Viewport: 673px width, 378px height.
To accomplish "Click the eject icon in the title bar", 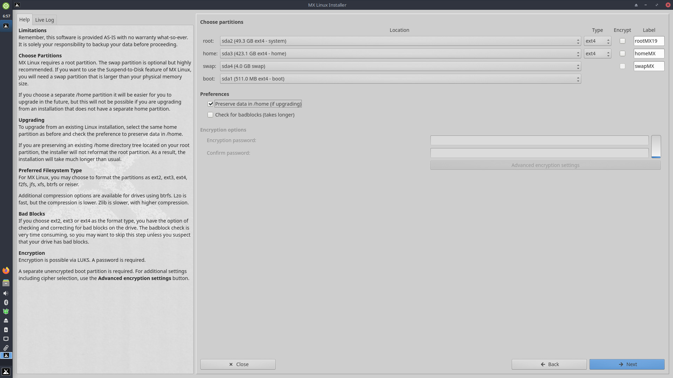I will pyautogui.click(x=636, y=5).
